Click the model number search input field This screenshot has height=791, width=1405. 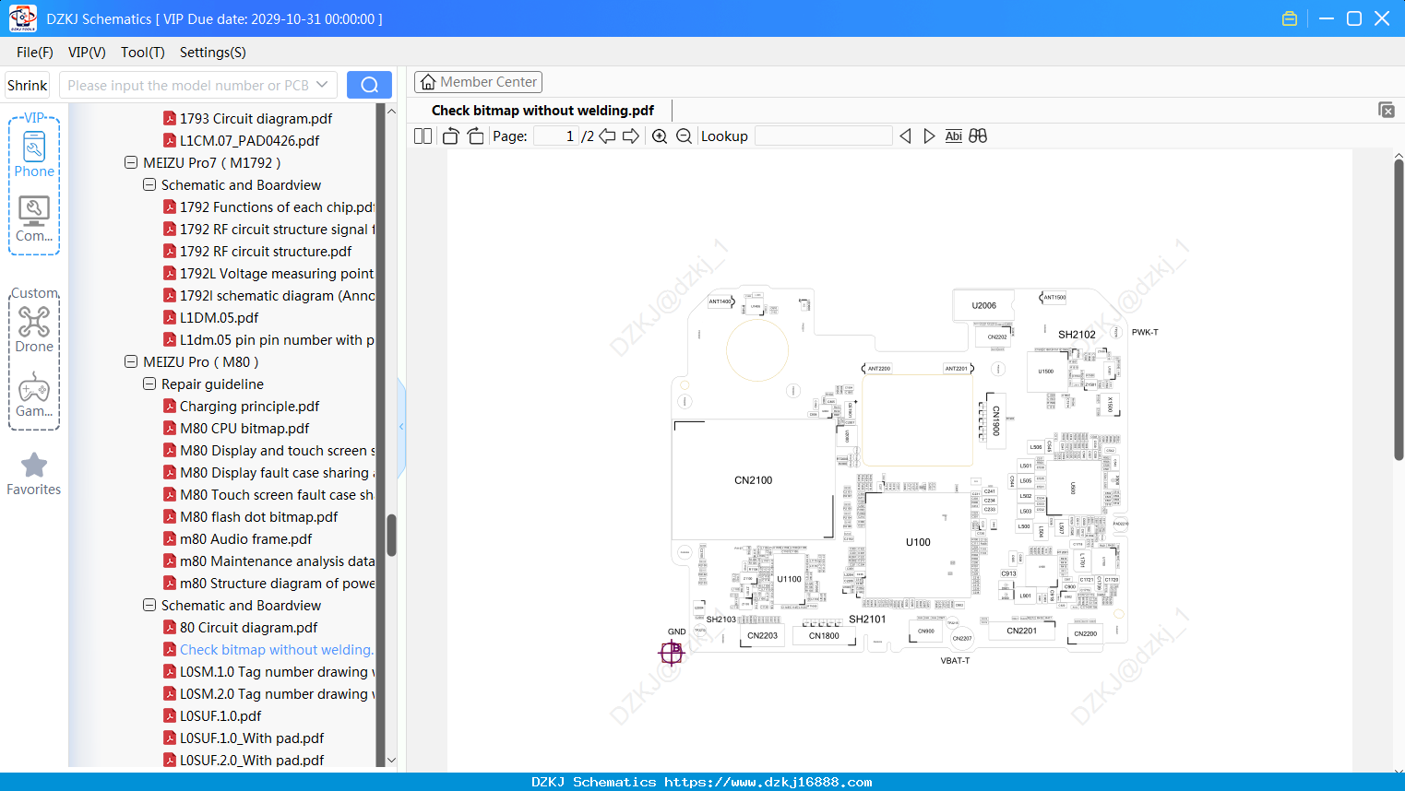188,85
